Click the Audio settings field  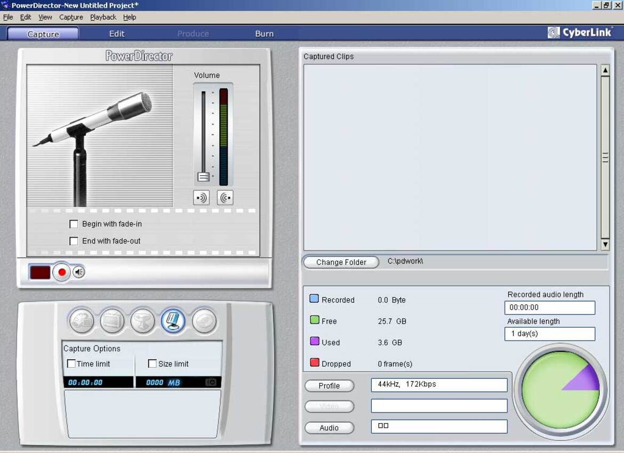click(x=439, y=426)
